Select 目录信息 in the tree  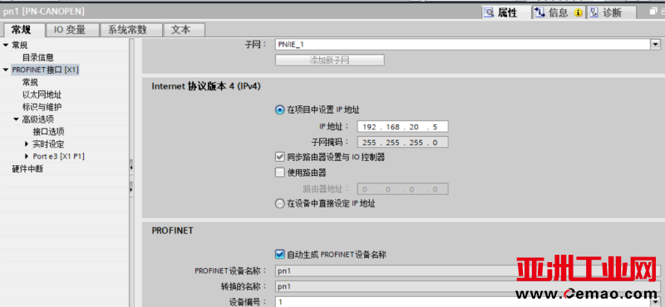[x=37, y=57]
